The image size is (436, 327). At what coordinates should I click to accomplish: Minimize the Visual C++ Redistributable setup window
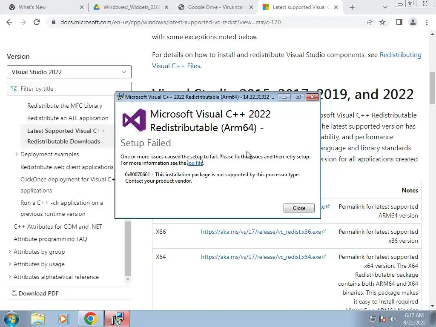[x=284, y=97]
